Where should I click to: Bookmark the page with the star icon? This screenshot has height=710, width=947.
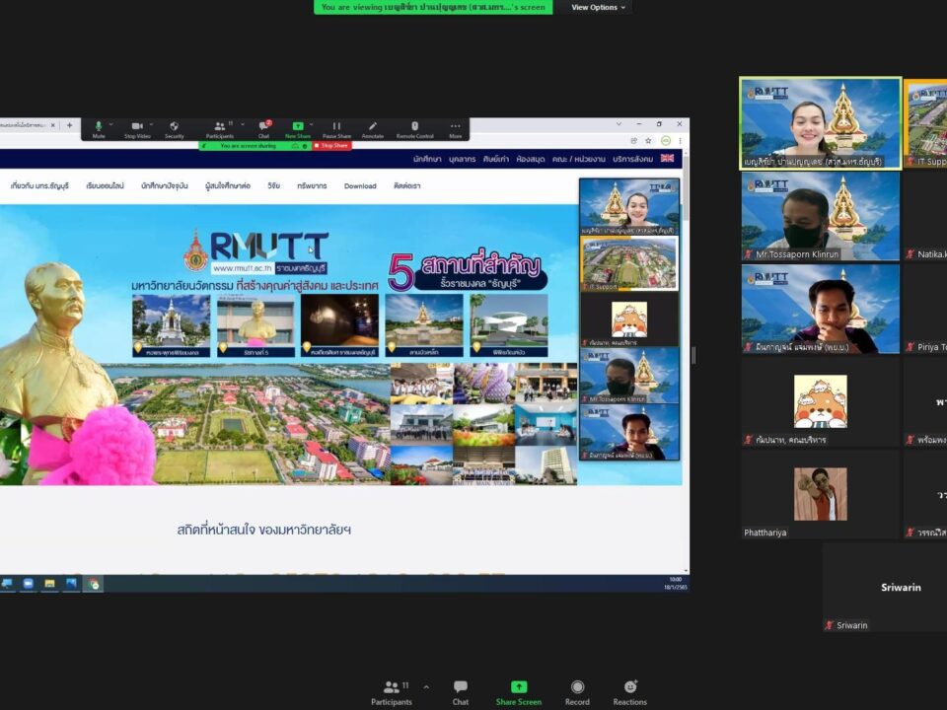click(648, 141)
